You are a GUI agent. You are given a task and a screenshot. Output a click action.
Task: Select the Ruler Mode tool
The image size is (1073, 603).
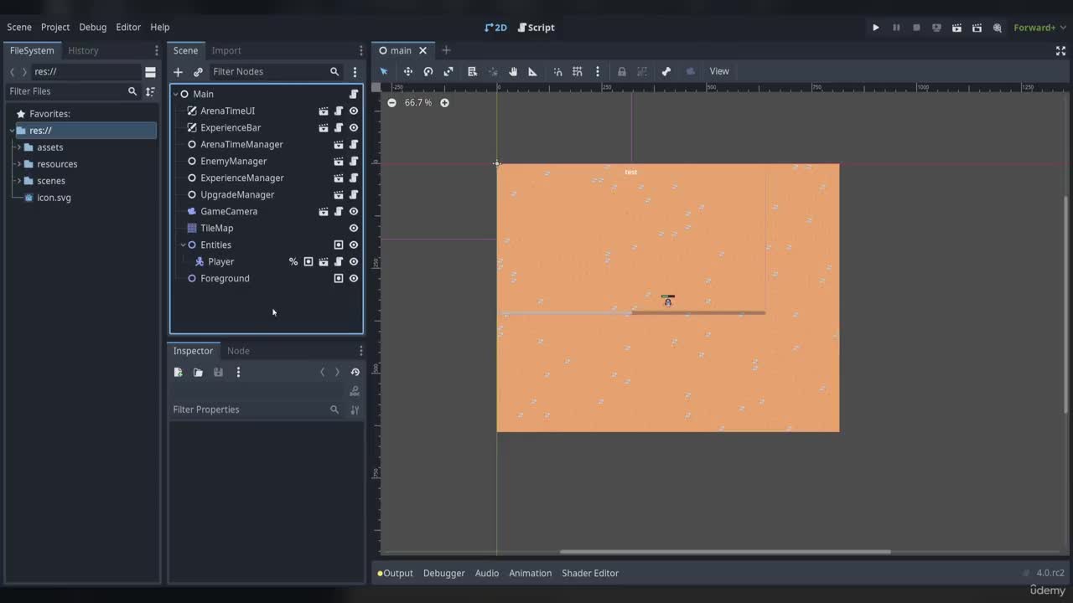pyautogui.click(x=532, y=71)
